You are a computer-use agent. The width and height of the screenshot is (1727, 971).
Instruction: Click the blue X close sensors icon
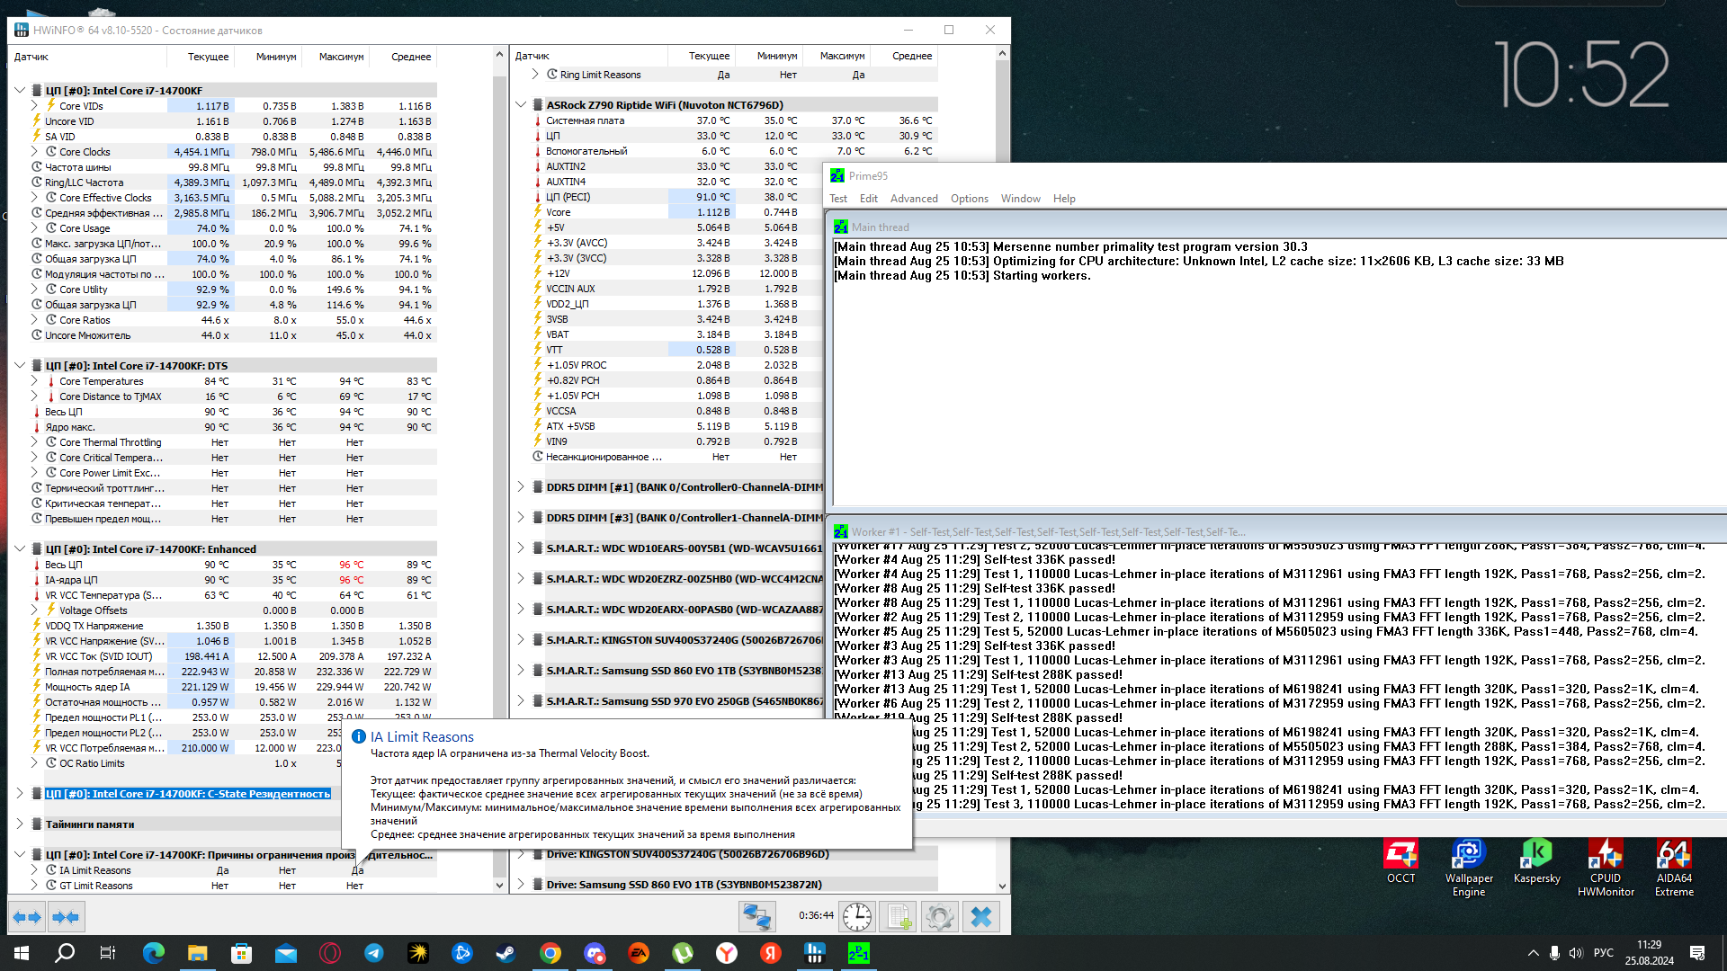click(981, 917)
